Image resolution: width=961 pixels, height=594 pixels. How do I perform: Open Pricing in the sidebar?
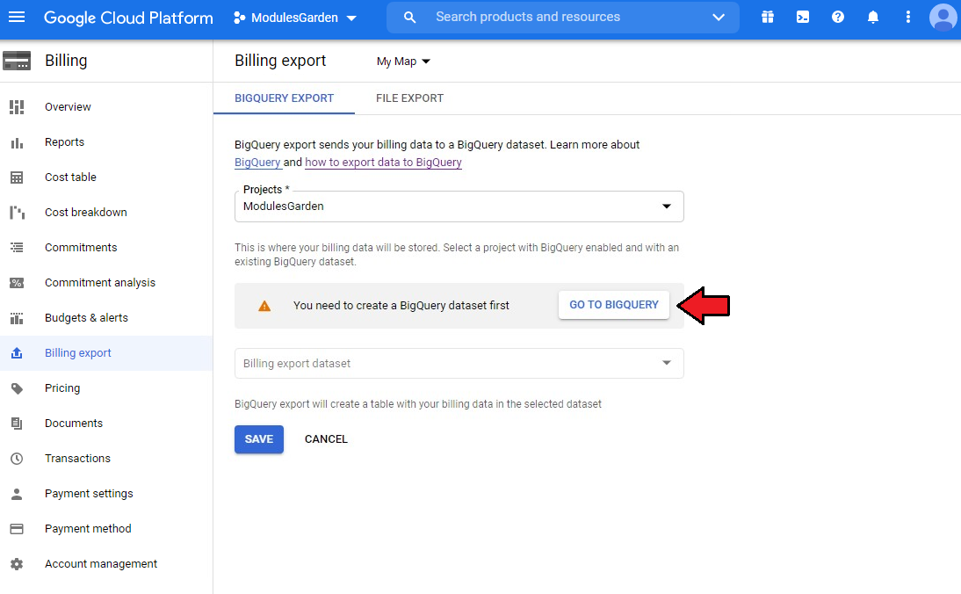pyautogui.click(x=62, y=388)
